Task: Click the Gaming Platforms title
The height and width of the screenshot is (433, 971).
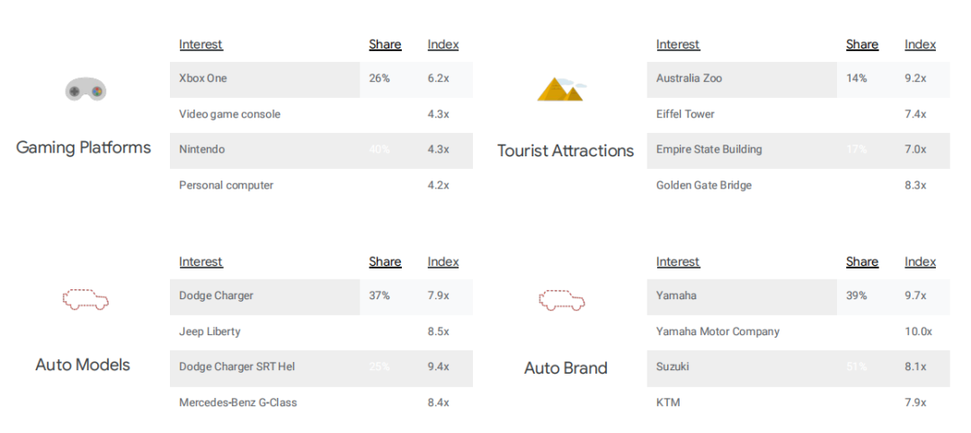Action: (84, 148)
